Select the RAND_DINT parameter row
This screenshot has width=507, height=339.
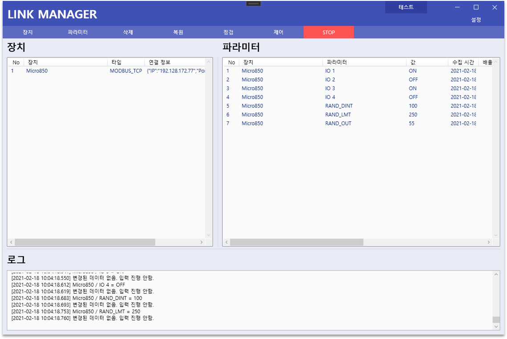click(x=357, y=106)
